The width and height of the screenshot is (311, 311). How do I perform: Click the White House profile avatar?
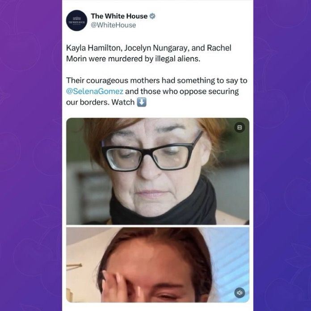pos(76,21)
